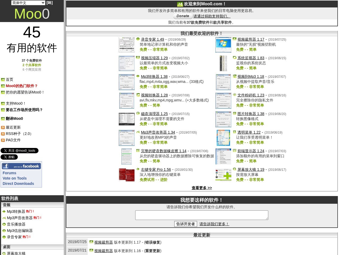Open the 请告诉我们更多 link

[214, 224]
